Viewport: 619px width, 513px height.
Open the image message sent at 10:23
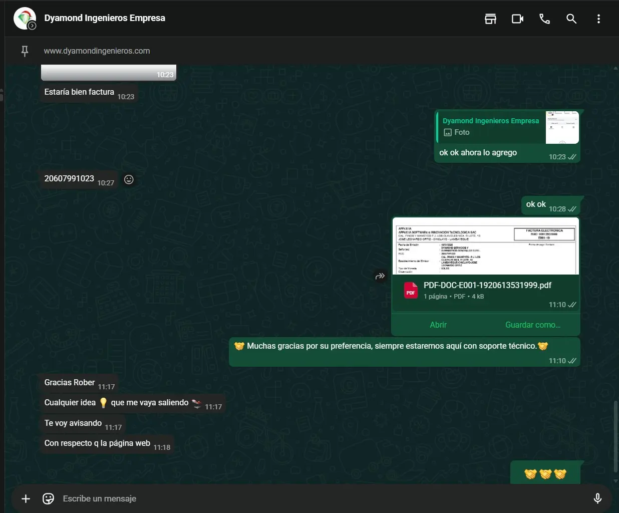point(109,73)
